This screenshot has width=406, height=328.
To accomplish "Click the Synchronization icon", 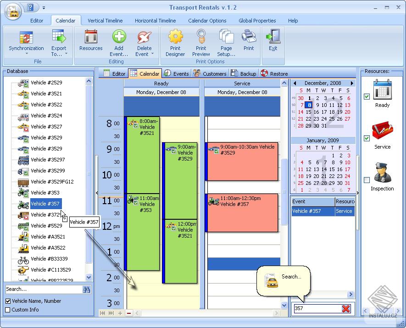I will click(26, 37).
